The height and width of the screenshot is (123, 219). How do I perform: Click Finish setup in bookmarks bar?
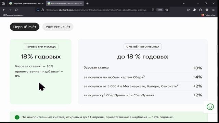pyautogui.click(x=208, y=15)
